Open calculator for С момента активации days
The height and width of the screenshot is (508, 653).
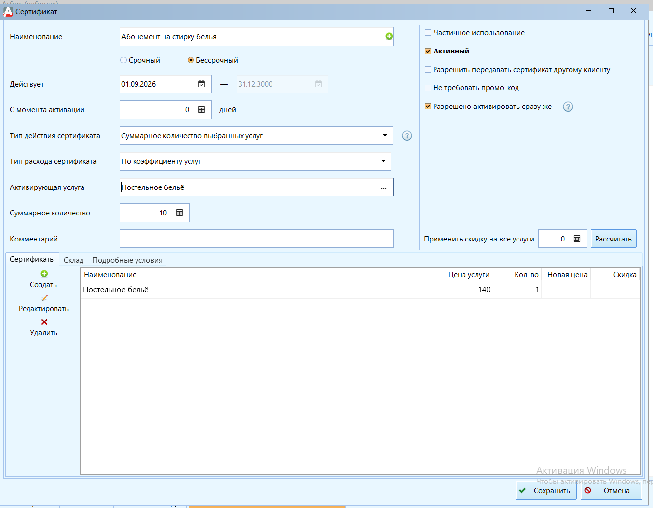[201, 109]
